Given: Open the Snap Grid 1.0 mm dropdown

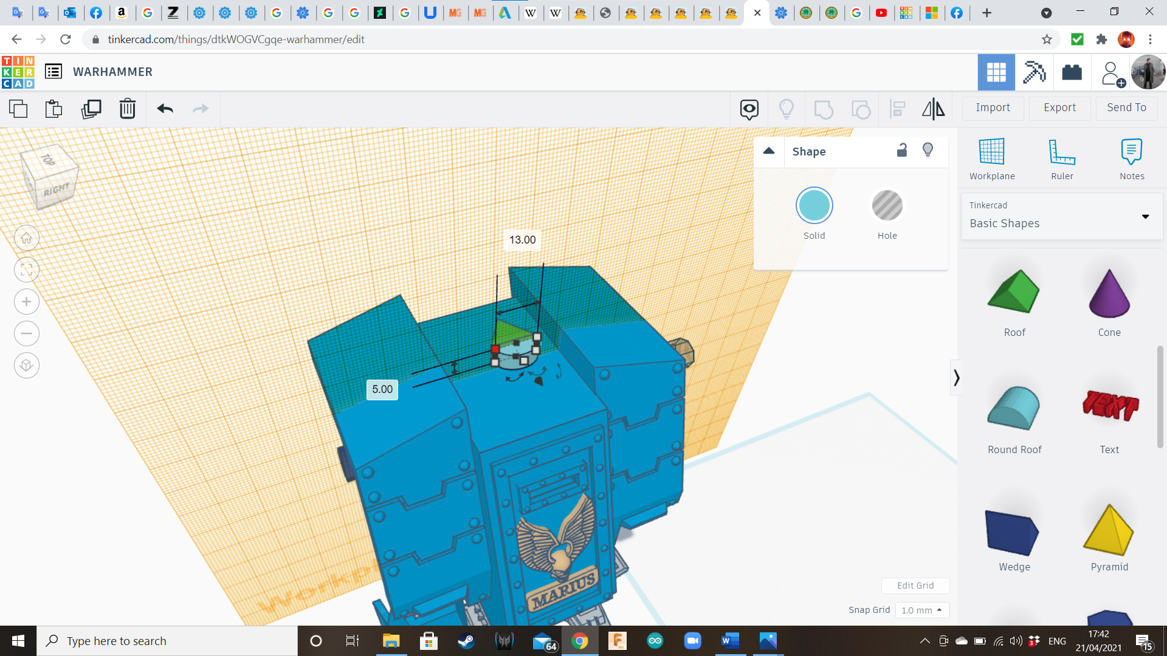Looking at the screenshot, I should pos(921,610).
